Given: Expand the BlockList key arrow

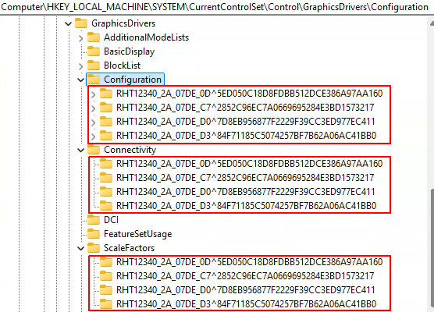Looking at the screenshot, I should (x=80, y=66).
